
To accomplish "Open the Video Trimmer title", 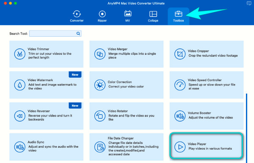I will 39,49.
